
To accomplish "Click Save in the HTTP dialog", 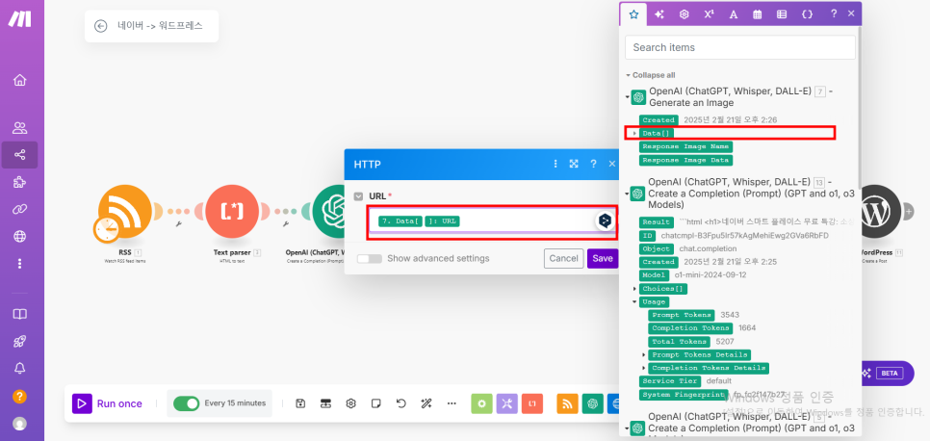I will pyautogui.click(x=603, y=259).
